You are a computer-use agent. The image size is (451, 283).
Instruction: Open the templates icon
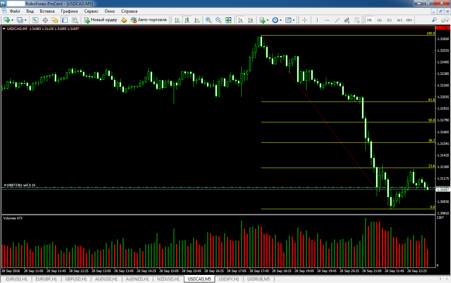click(x=288, y=20)
